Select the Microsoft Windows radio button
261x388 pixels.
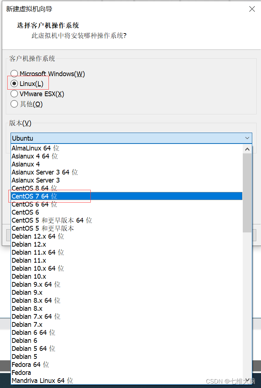pos(14,74)
